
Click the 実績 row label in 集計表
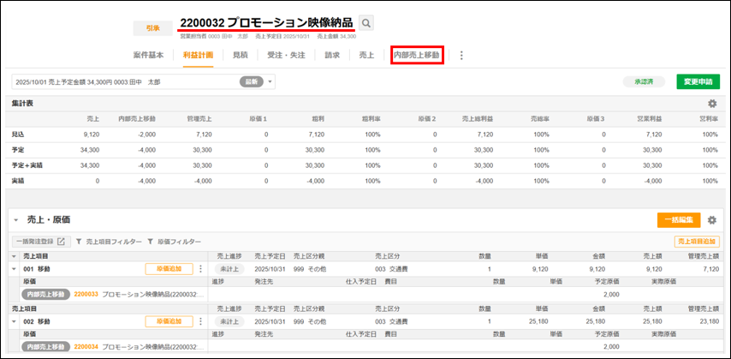(x=18, y=181)
